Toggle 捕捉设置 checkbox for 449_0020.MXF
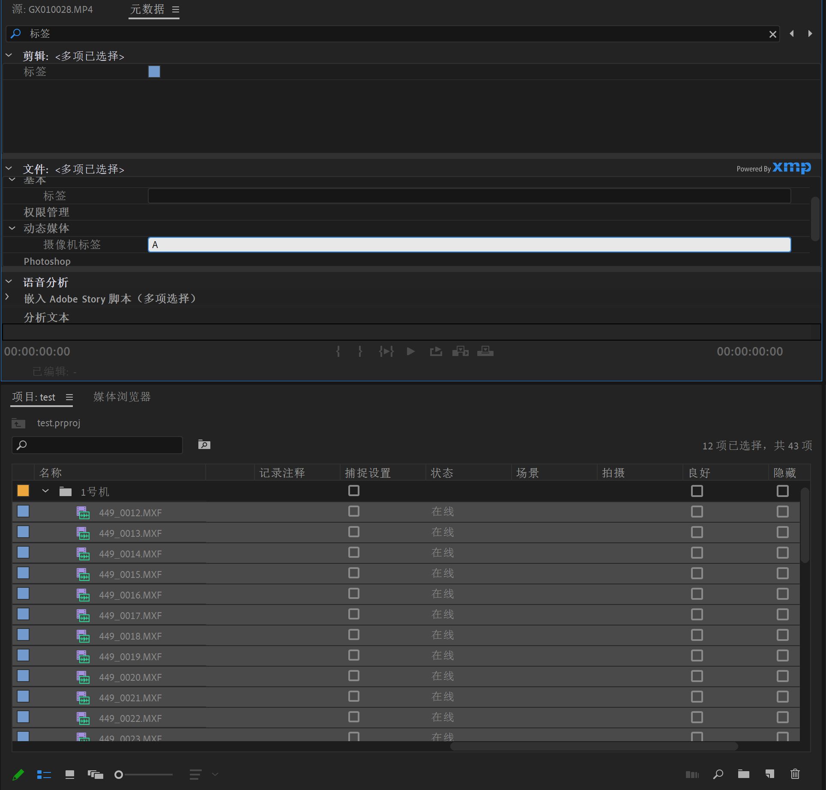Screen dimensions: 826x790 pos(354,676)
